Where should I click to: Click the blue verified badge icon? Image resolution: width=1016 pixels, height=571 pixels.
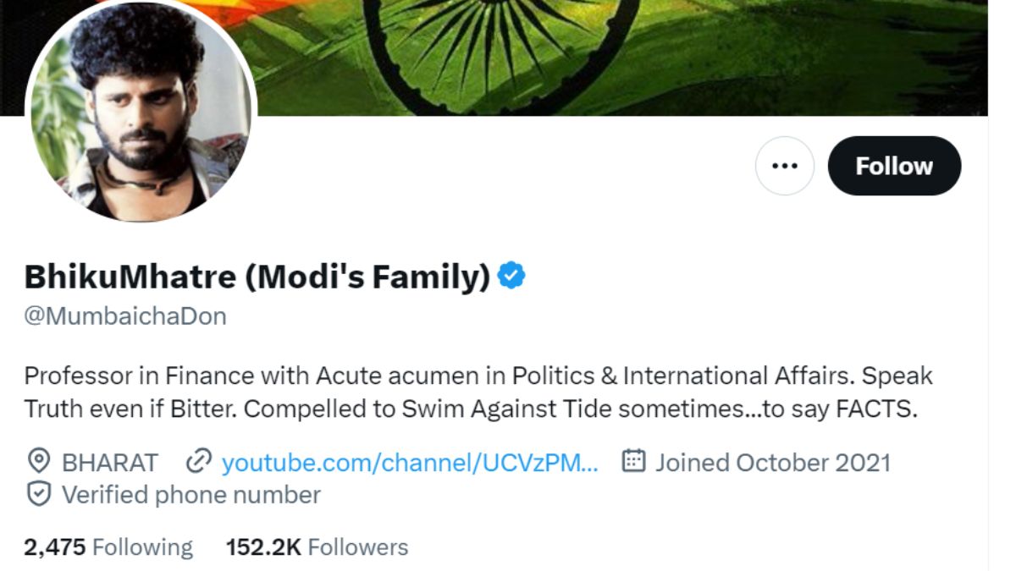pyautogui.click(x=511, y=276)
